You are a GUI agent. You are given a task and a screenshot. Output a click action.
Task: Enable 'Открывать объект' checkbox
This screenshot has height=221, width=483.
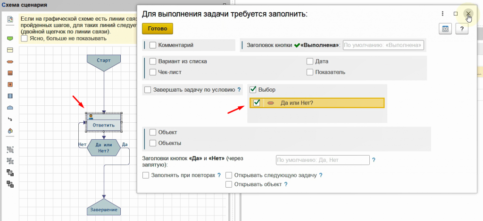coord(229,184)
